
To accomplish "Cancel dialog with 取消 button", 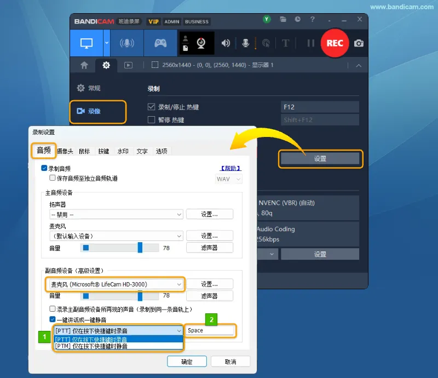I will pyautogui.click(x=230, y=362).
